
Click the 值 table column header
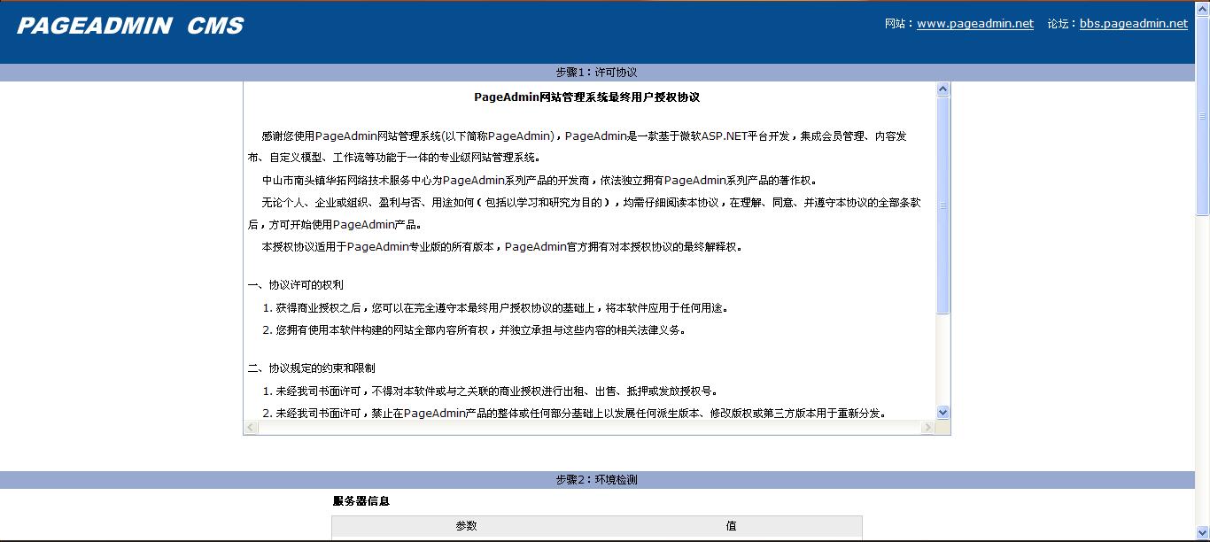click(x=731, y=526)
